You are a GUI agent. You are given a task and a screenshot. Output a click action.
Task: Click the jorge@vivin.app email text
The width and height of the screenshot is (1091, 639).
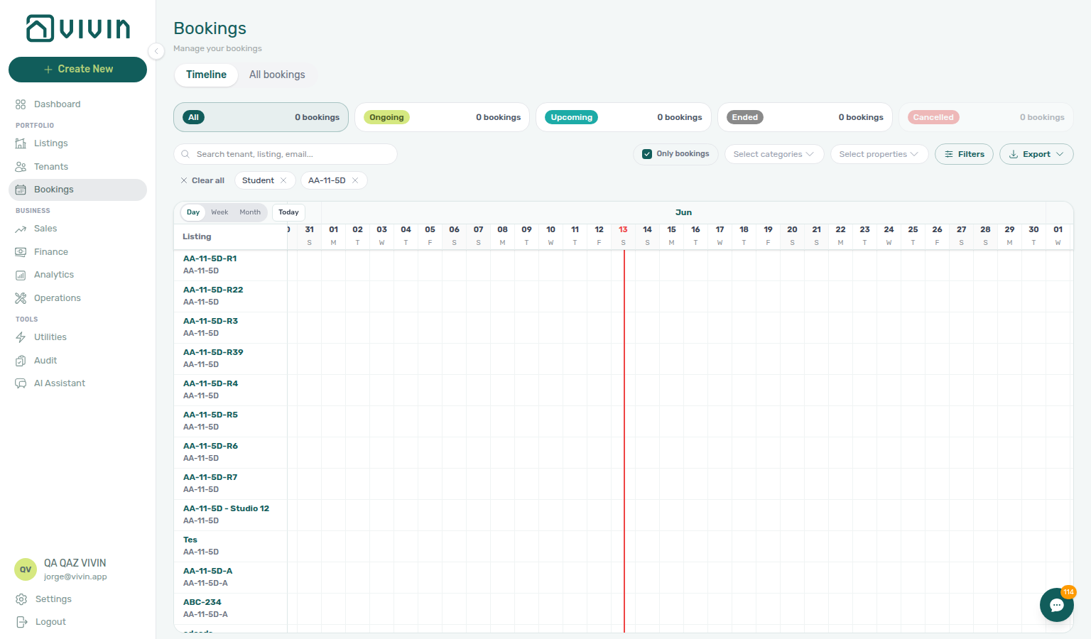(x=75, y=577)
